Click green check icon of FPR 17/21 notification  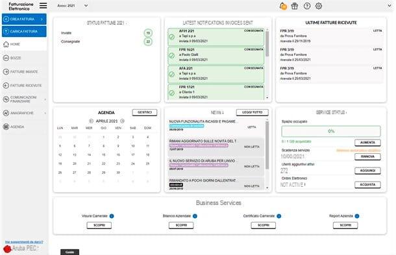[172, 93]
